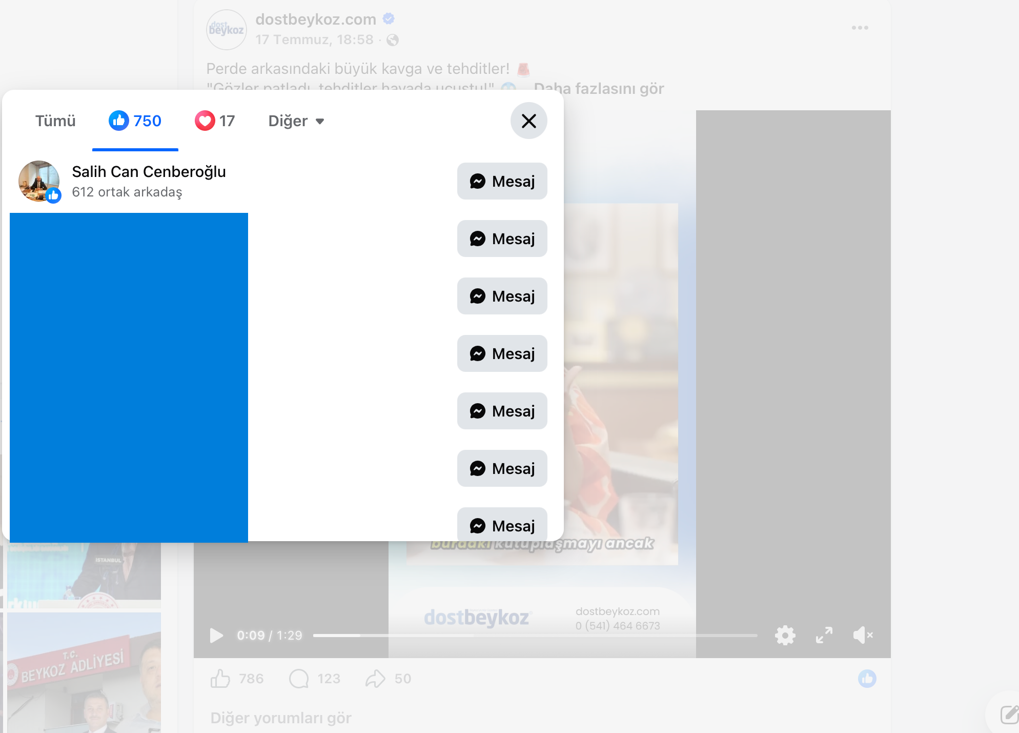Like the post with thumbs-up icon
This screenshot has width=1019, height=733.
pyautogui.click(x=220, y=679)
